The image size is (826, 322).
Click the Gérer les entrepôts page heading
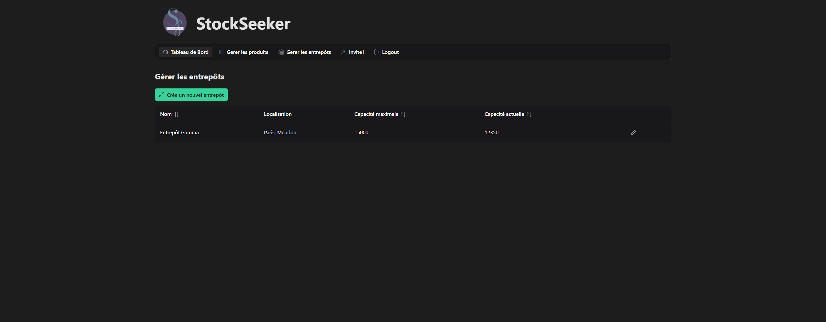[x=189, y=77]
